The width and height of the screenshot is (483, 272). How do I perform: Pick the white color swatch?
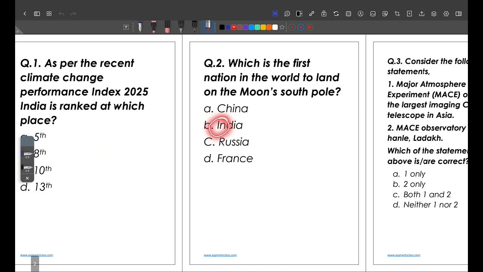point(275,27)
